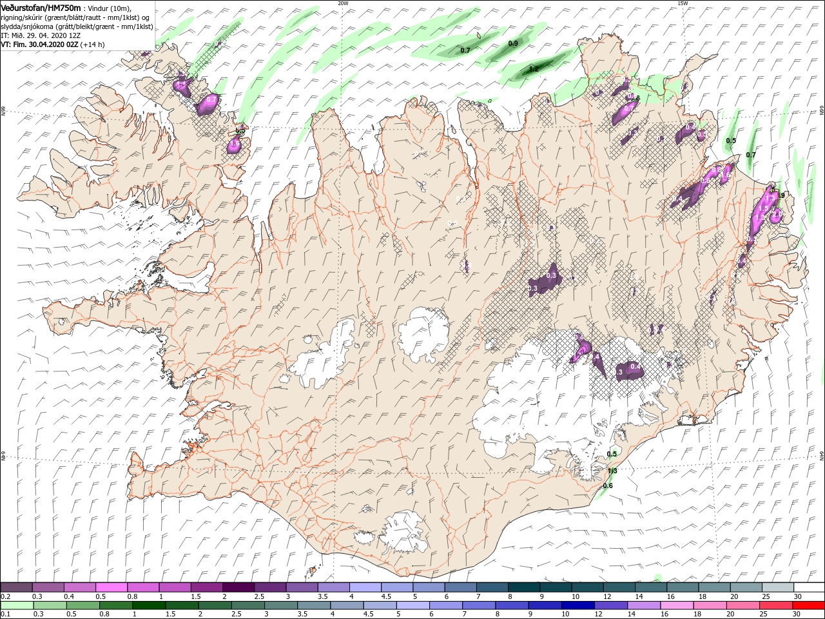Click the brightest red 30 swatch in lower legend row
The image size is (825, 619).
808,605
